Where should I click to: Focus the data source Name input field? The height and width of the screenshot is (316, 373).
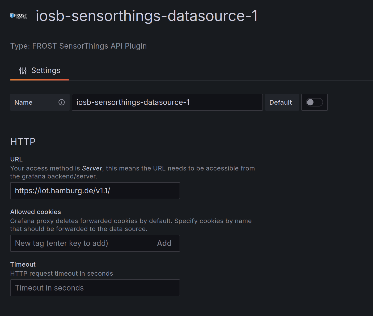point(167,102)
